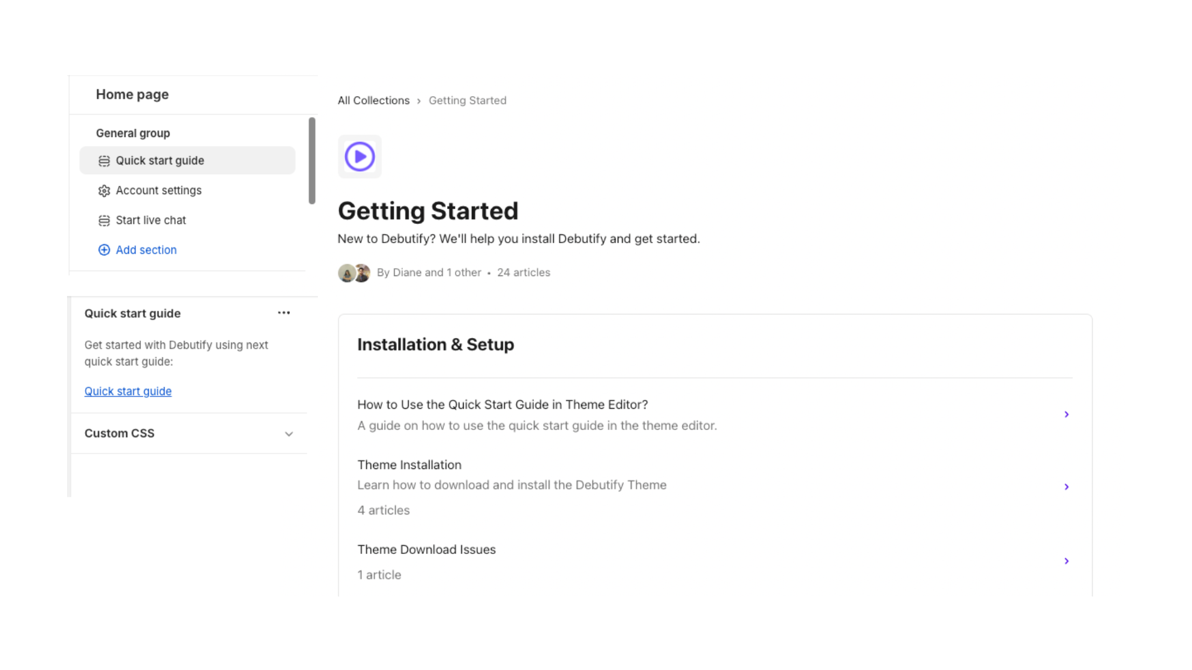This screenshot has width=1192, height=670.
Task: Click the General group label
Action: coord(133,133)
